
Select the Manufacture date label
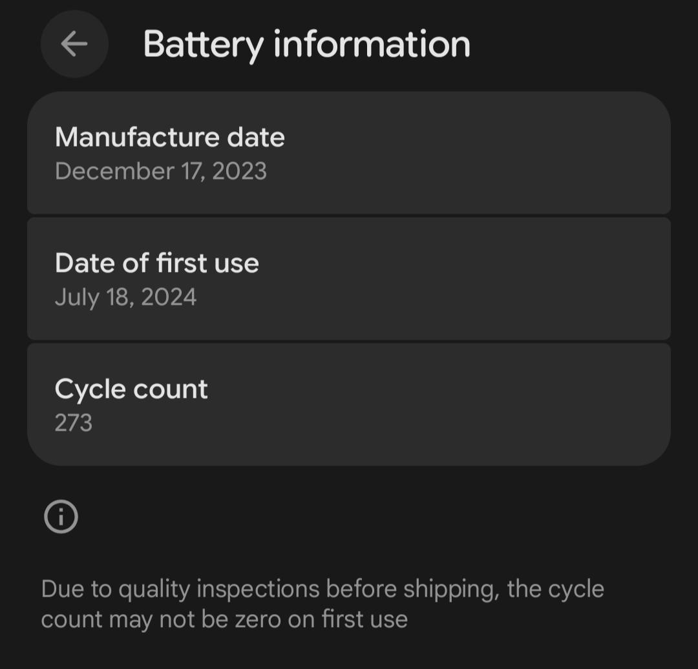(169, 138)
